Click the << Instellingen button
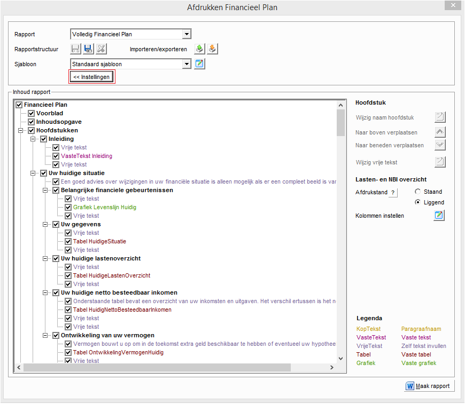 click(x=91, y=77)
